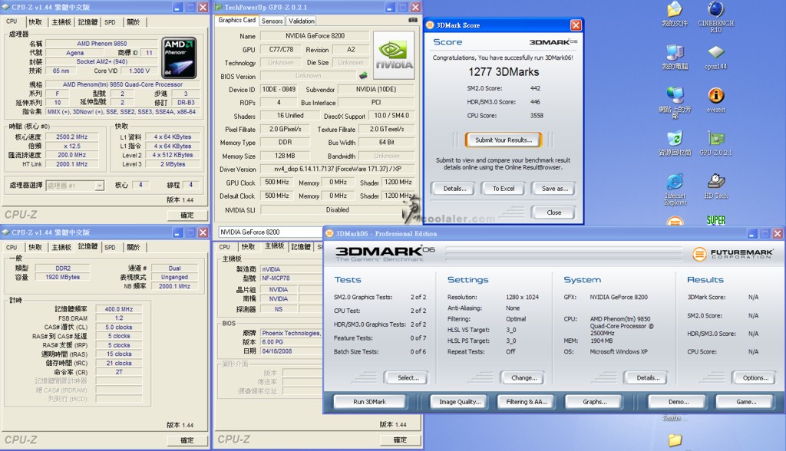
Task: Click Change button under Settings
Action: (523, 378)
